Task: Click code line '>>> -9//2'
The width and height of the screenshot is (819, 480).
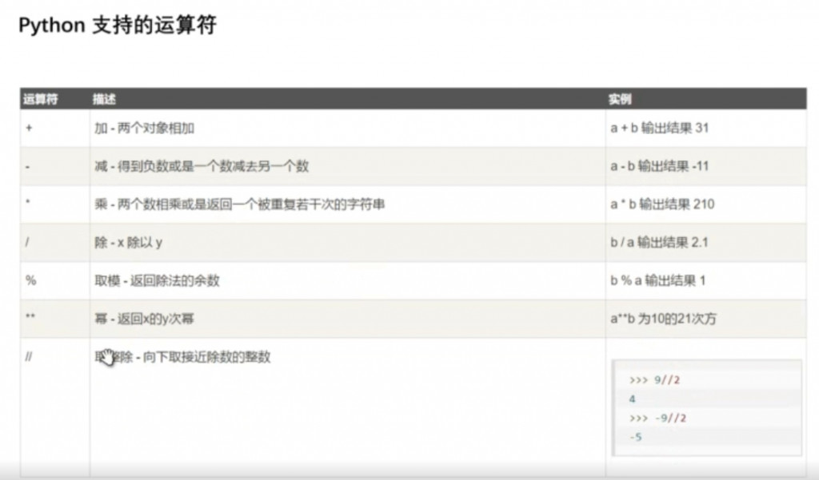Action: click(658, 418)
